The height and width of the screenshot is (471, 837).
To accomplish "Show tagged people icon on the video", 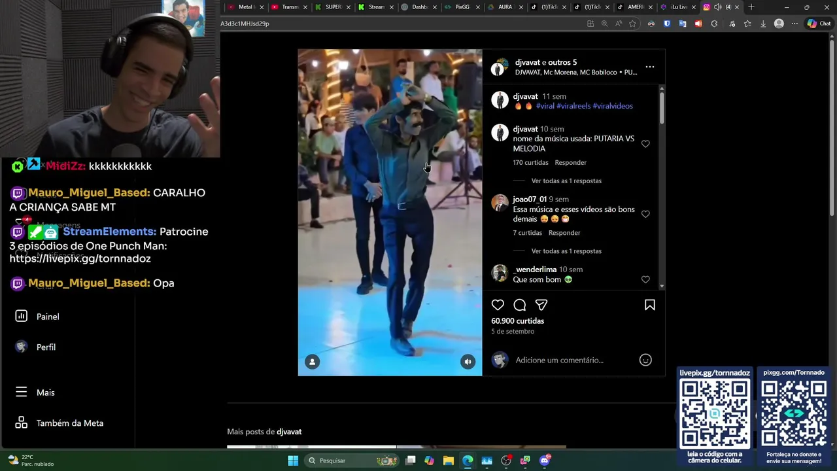I will tap(313, 362).
